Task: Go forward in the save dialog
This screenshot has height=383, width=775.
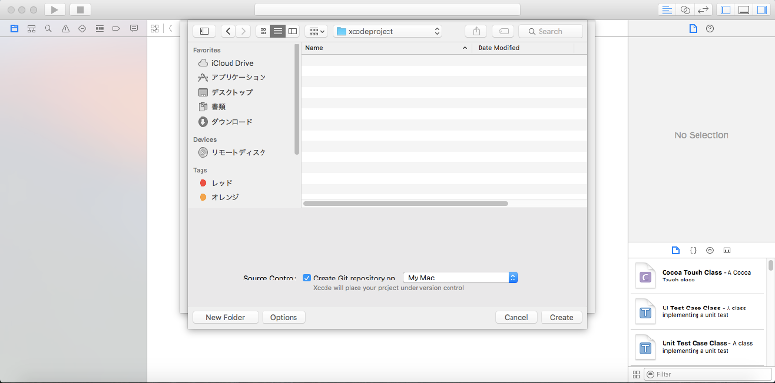Action: click(x=243, y=31)
